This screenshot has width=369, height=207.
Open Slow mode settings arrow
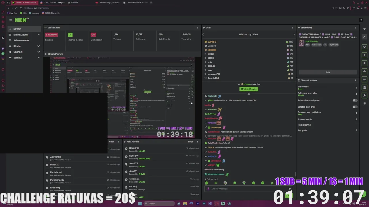tap(356, 88)
